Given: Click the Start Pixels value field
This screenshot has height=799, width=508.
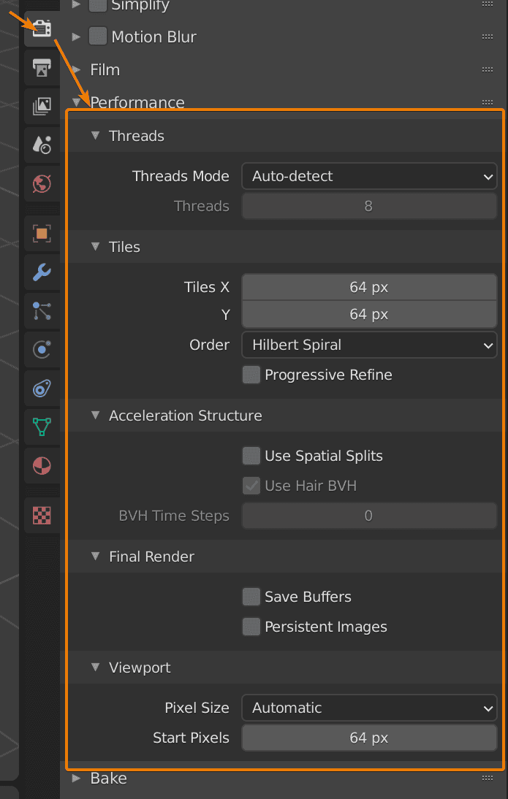Looking at the screenshot, I should click(369, 738).
